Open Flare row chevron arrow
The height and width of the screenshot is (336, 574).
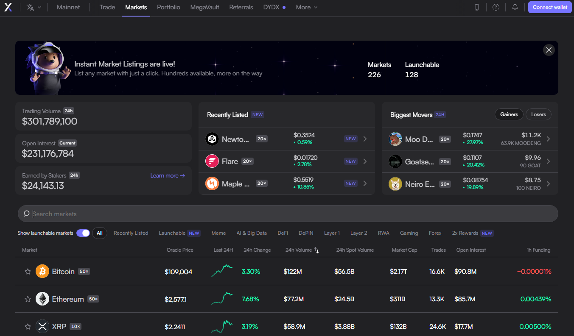pos(365,161)
